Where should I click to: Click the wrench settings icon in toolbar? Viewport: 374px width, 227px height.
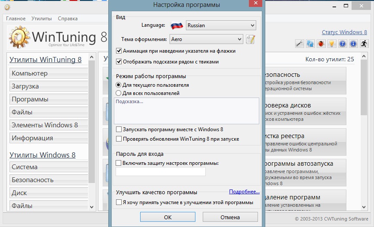pyautogui.click(x=300, y=44)
